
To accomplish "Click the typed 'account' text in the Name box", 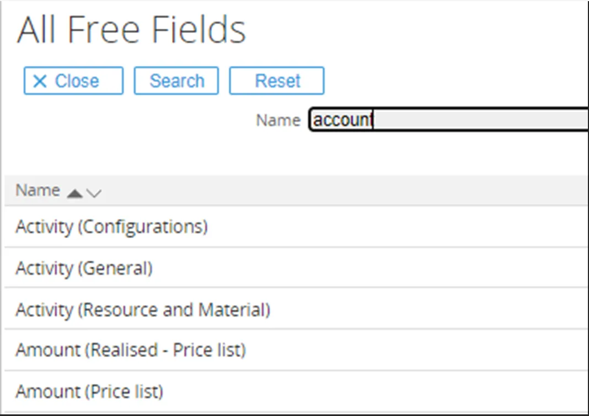I will (x=342, y=120).
